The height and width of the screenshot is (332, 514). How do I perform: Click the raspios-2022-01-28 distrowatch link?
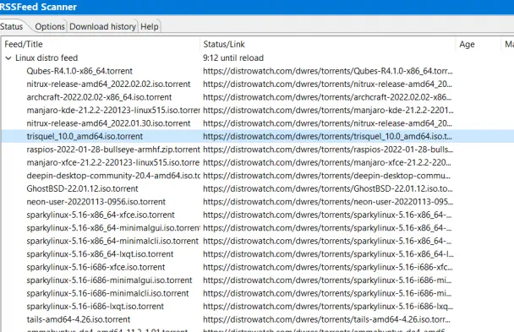[328, 150]
